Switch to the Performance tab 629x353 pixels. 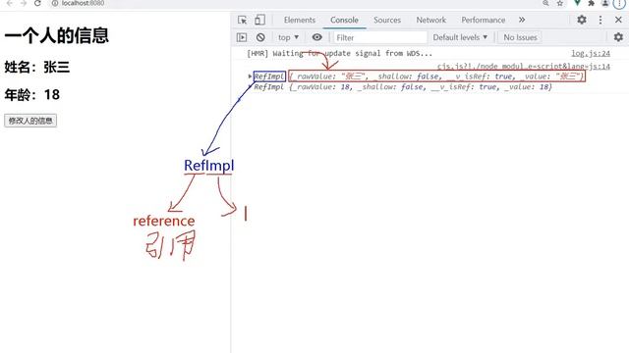[483, 20]
